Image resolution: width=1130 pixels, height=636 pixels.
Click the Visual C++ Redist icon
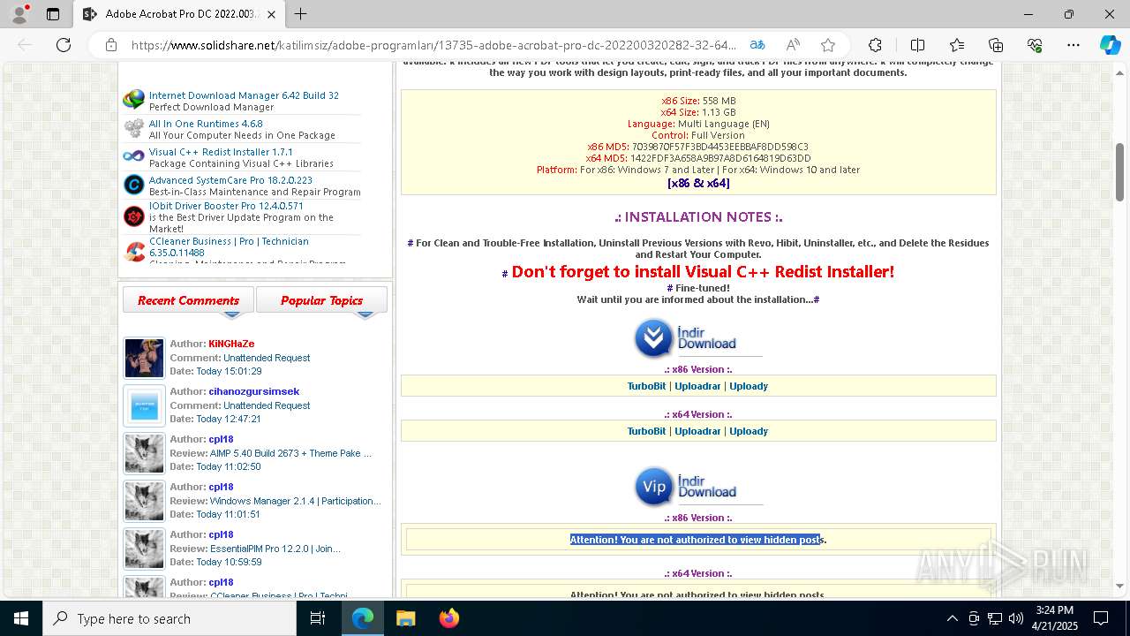[x=134, y=156]
